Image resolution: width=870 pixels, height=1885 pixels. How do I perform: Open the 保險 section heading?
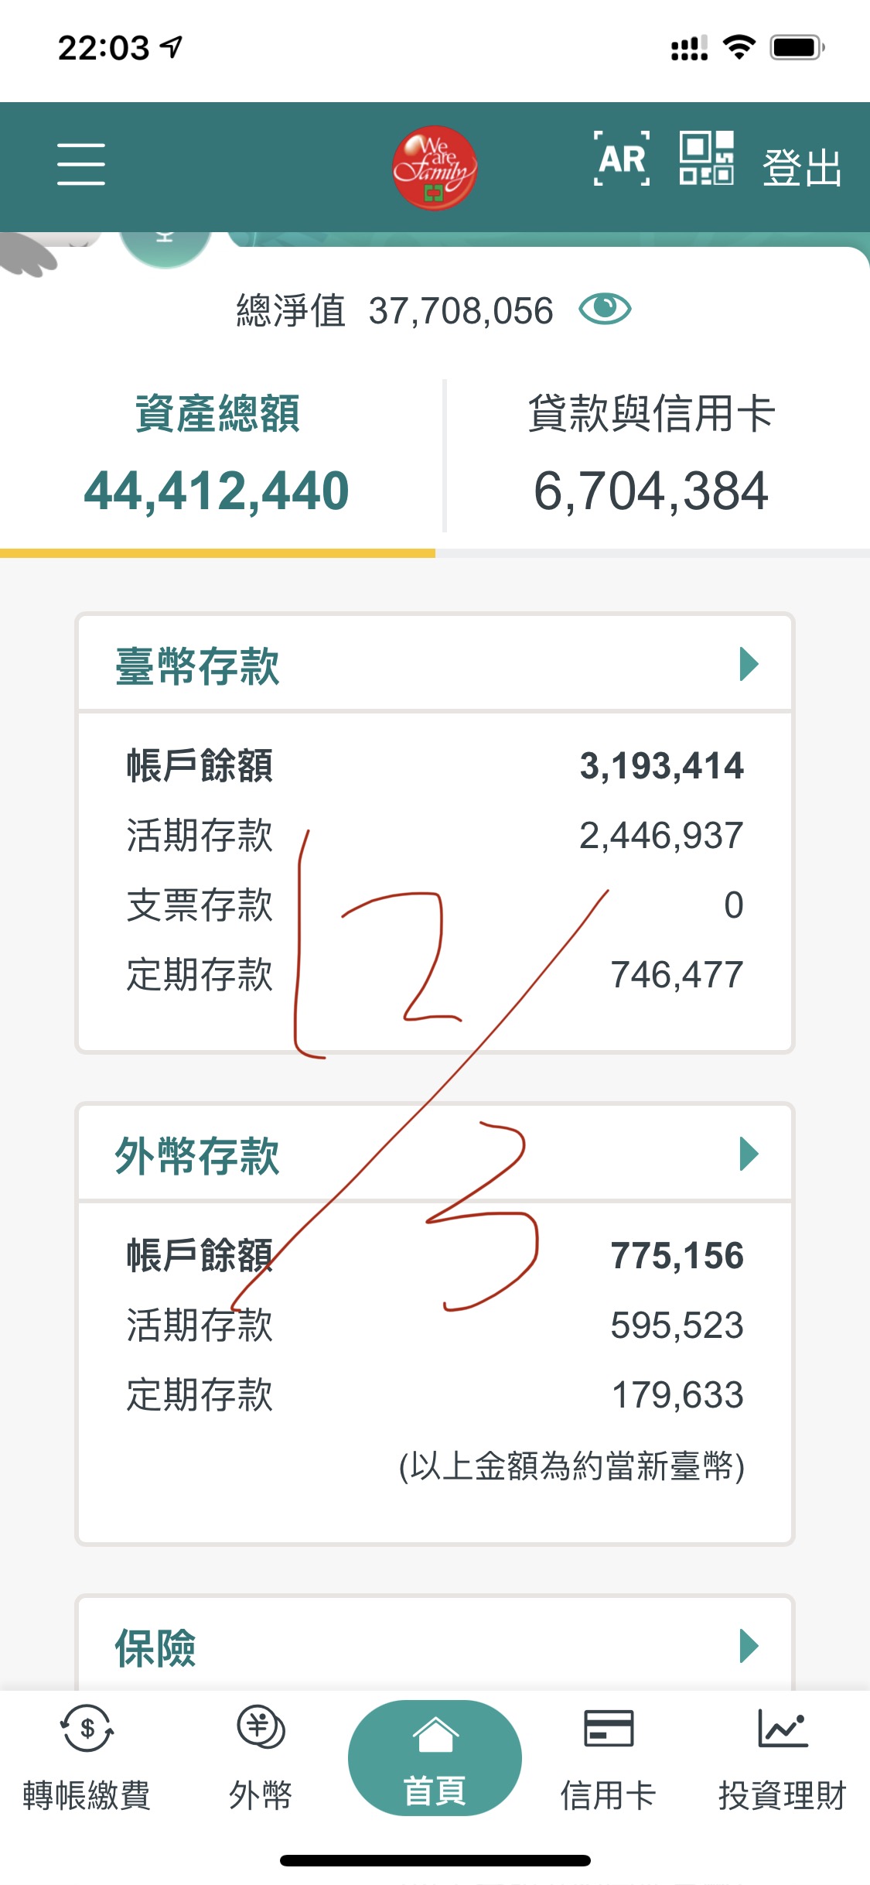click(x=155, y=1647)
